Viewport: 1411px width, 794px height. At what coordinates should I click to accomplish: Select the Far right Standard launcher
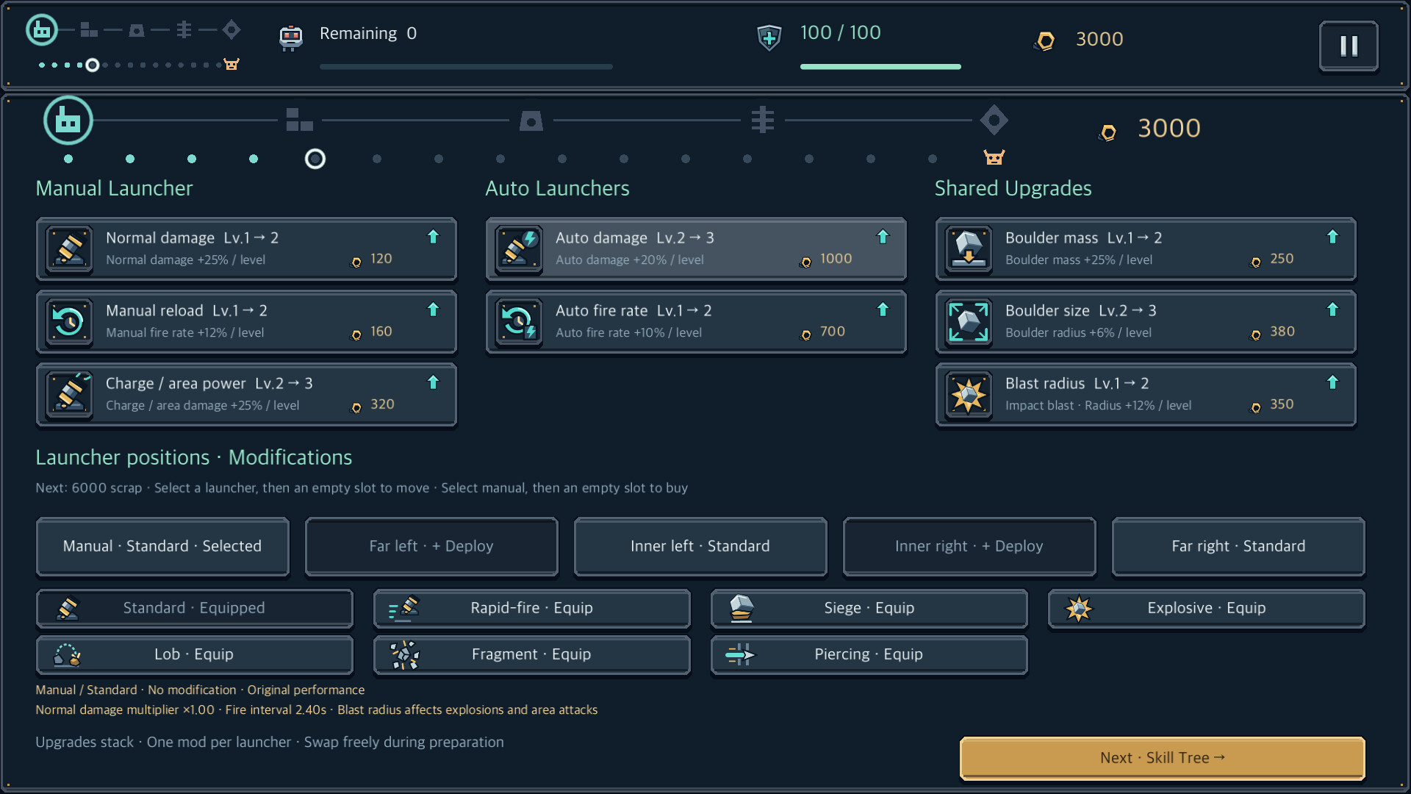click(x=1238, y=546)
